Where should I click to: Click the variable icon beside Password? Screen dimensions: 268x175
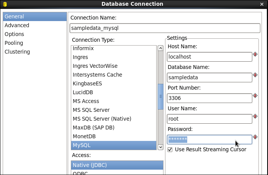pos(255,137)
